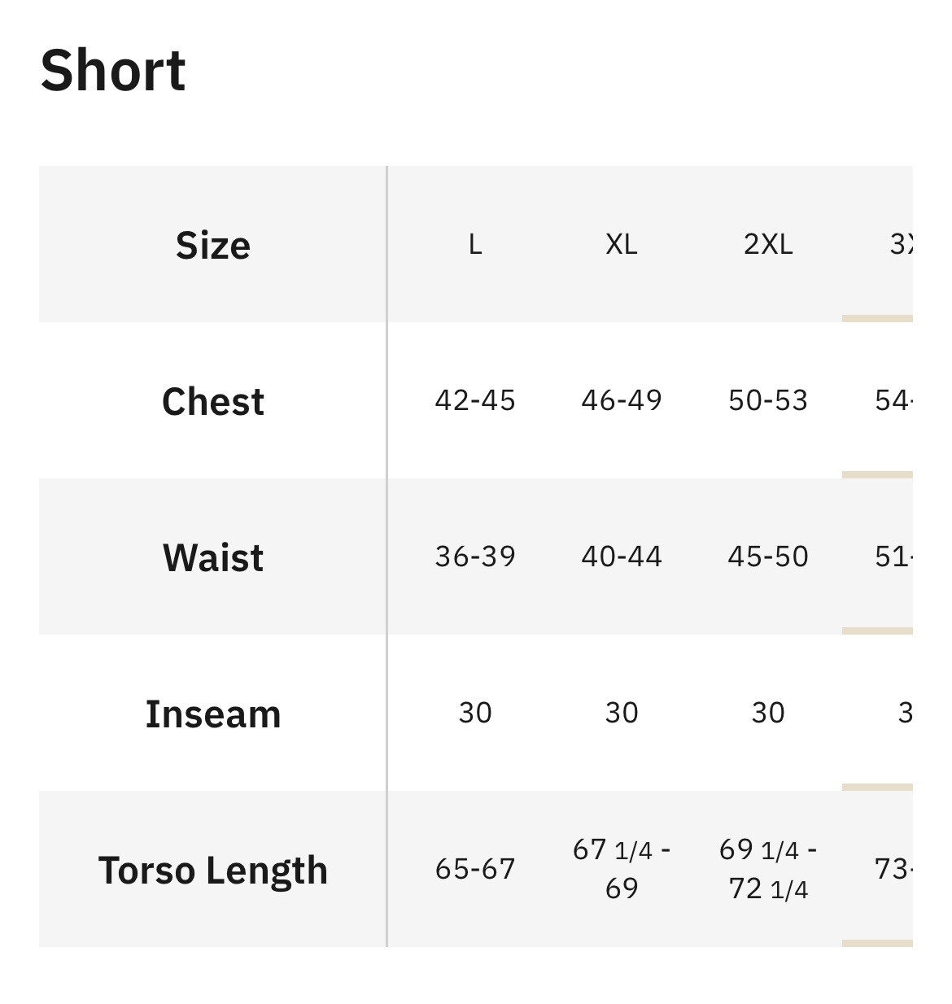Select torso length 69 1/4 - 72 1/4
Image resolution: width=952 pixels, height=1004 pixels.
click(x=768, y=869)
